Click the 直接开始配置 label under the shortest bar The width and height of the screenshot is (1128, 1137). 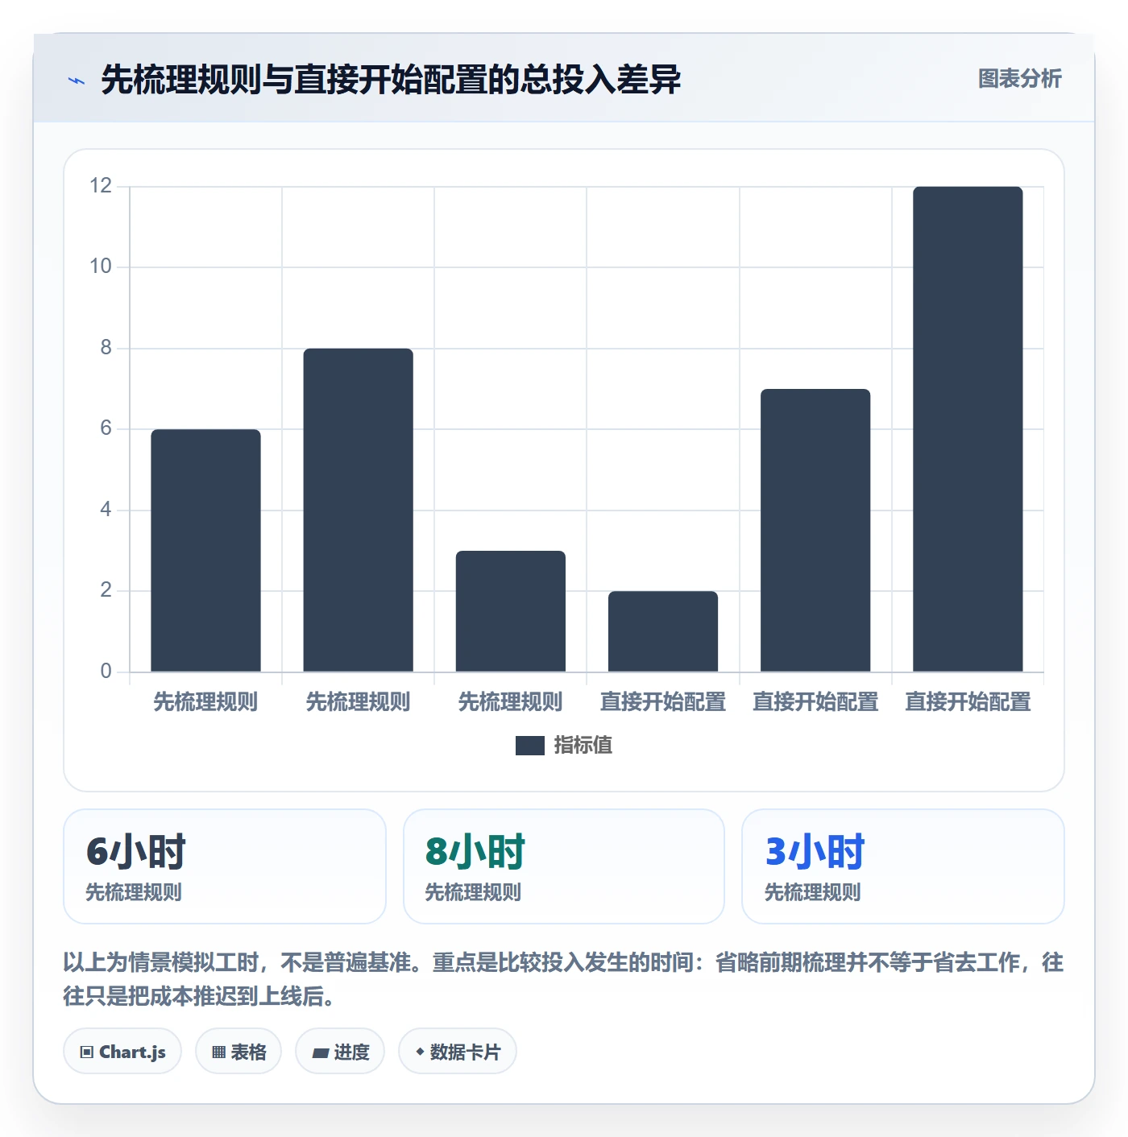(663, 702)
